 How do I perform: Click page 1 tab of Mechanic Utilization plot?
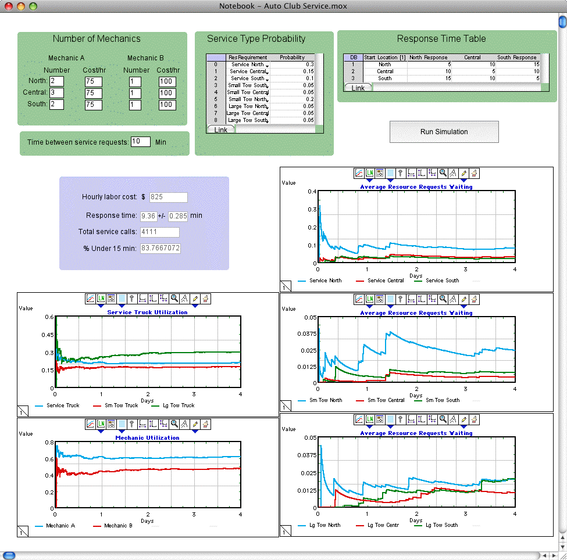click(23, 531)
